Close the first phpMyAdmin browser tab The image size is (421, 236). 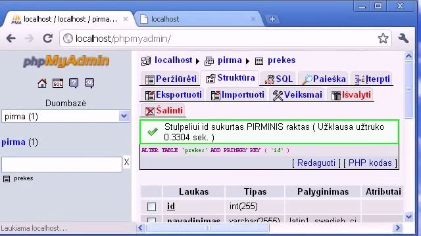point(126,19)
